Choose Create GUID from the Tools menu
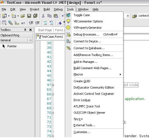 click(x=94, y=81)
